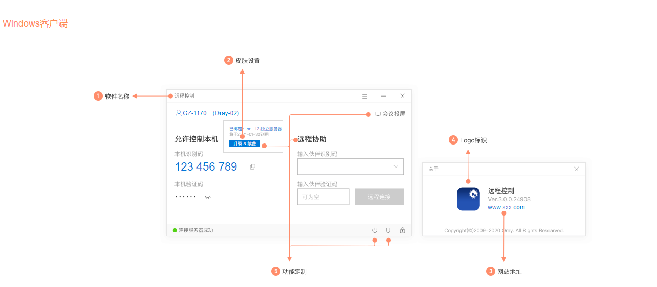Close the 关于 dialog
657x287 pixels.
[x=576, y=169]
